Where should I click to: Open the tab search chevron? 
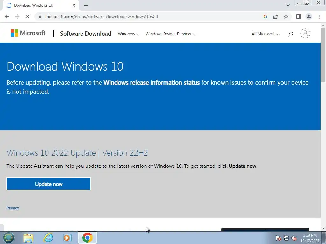(288, 5)
